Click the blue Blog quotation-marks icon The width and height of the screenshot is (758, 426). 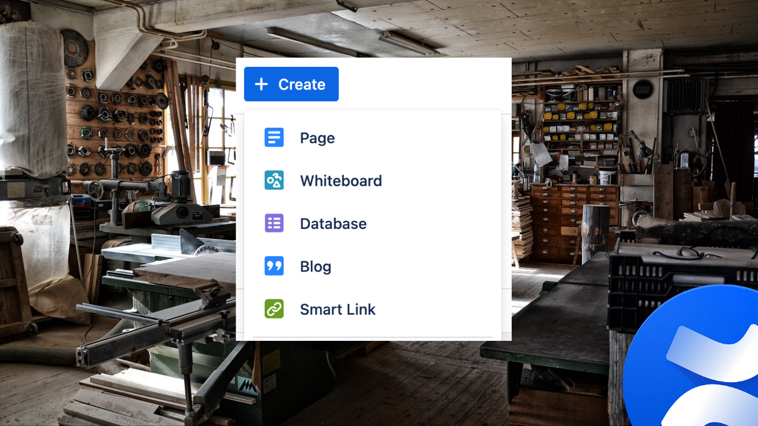point(274,266)
